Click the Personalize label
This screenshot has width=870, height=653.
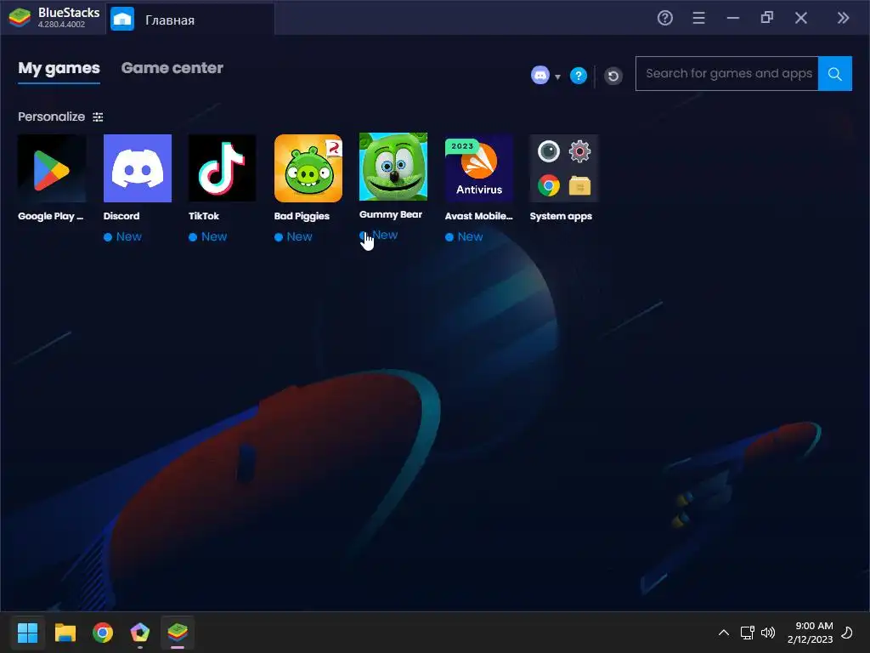pos(51,116)
